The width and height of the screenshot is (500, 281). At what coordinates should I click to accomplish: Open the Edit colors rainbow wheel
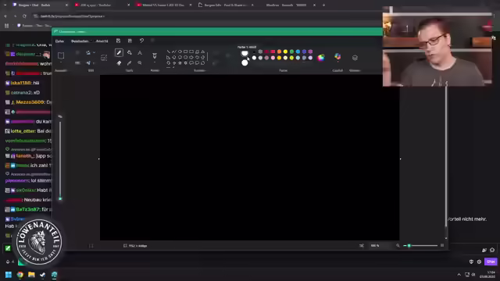(321, 57)
